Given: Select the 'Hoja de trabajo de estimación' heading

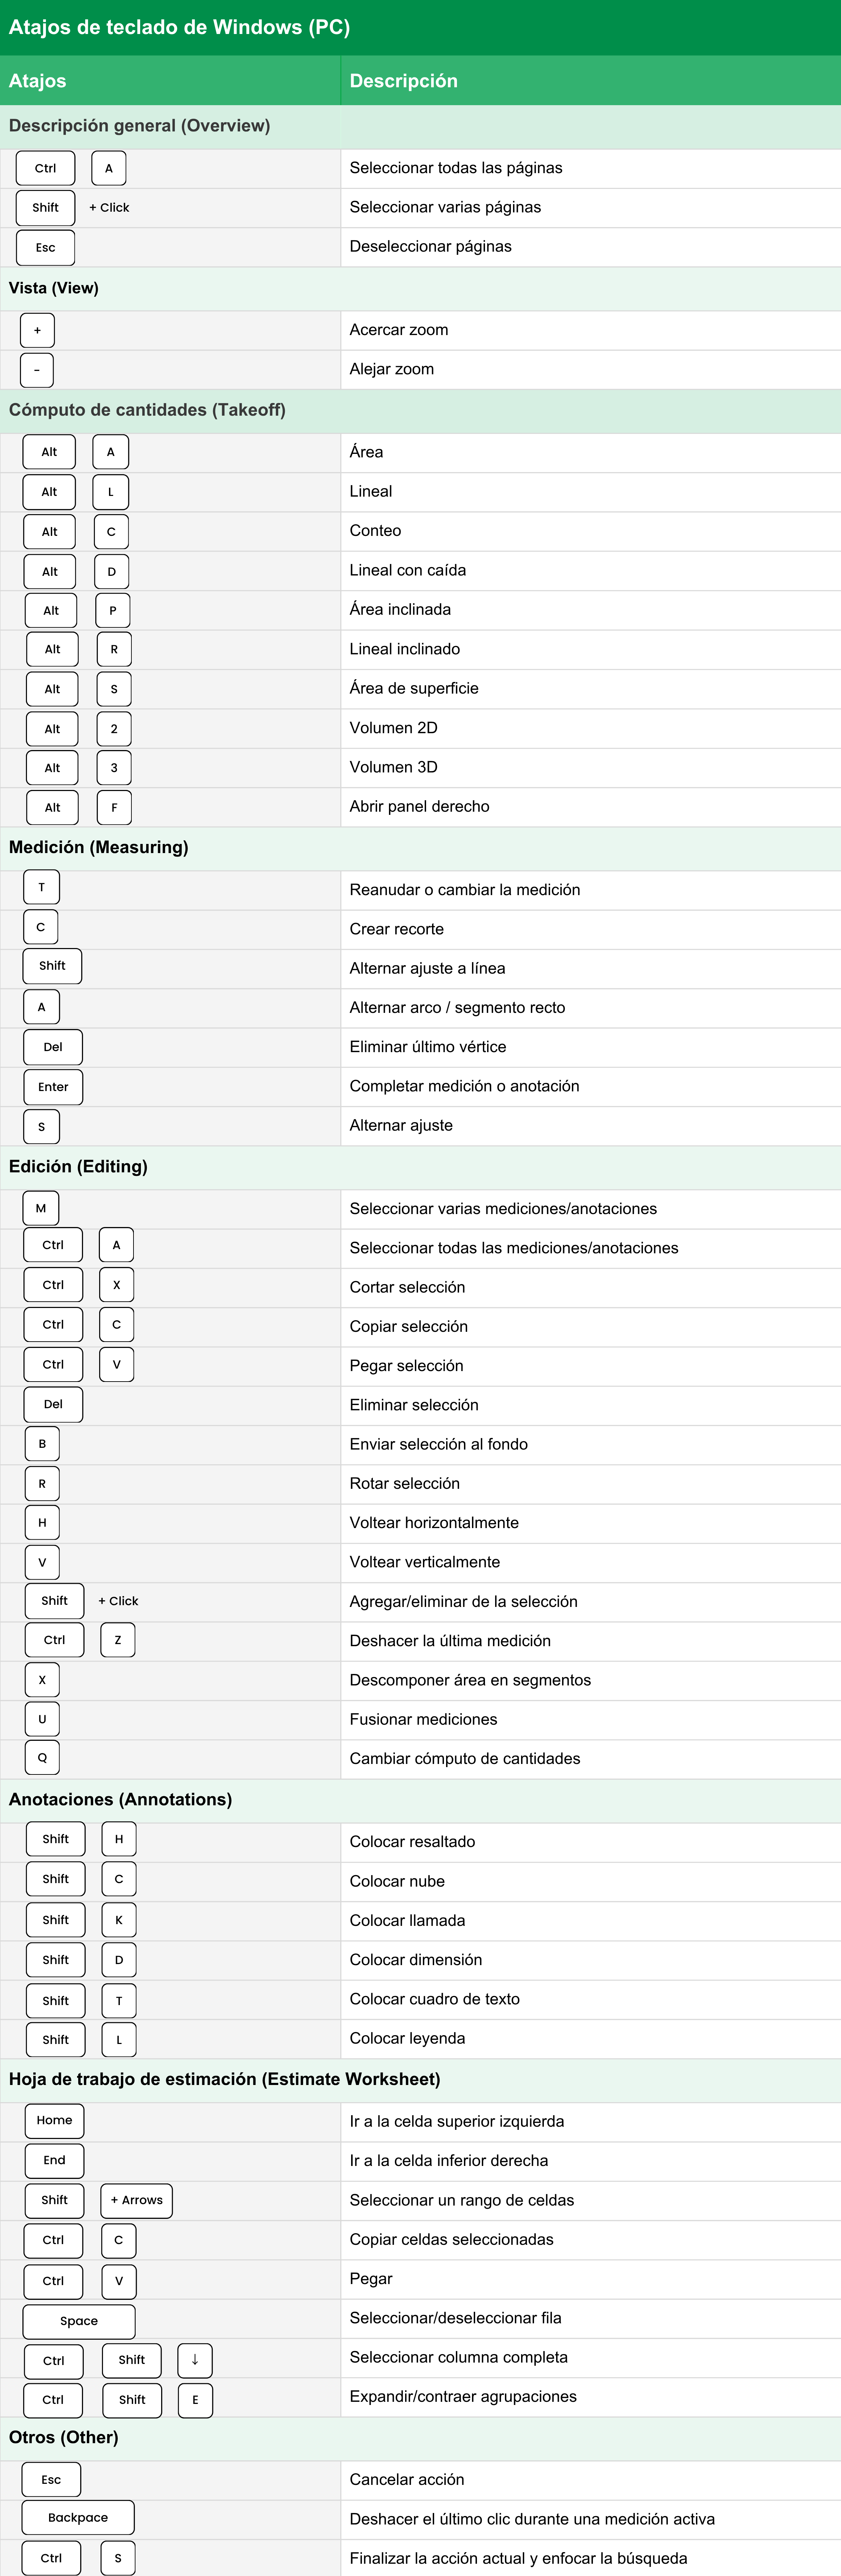Looking at the screenshot, I should (x=224, y=2079).
